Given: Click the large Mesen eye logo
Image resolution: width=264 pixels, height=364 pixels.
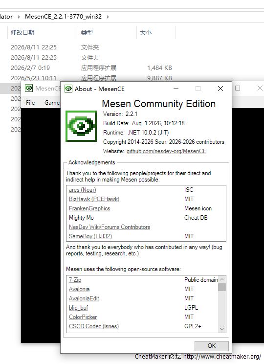Looking at the screenshot, I should click(x=81, y=126).
